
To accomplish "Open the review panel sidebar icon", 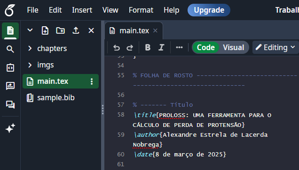I will pos(10,86).
